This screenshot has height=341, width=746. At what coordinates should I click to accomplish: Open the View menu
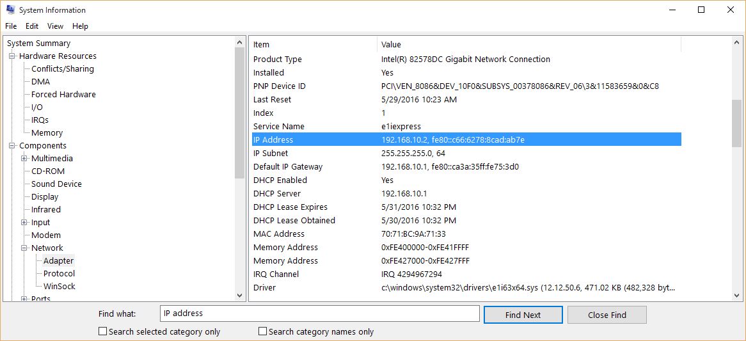pos(55,26)
